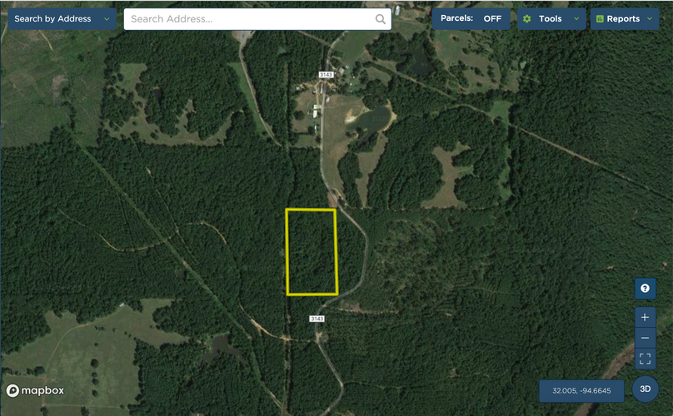Open the Tools dropdown chevron
673x416 pixels.
pos(576,19)
